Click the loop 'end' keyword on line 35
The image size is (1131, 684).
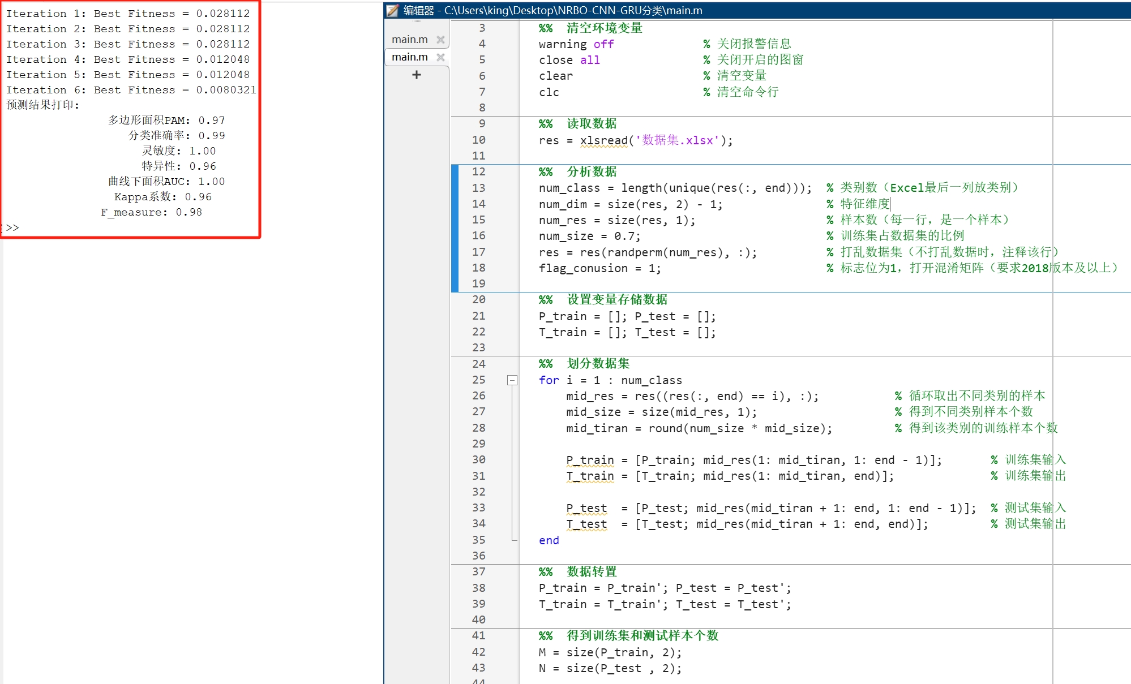tap(549, 540)
